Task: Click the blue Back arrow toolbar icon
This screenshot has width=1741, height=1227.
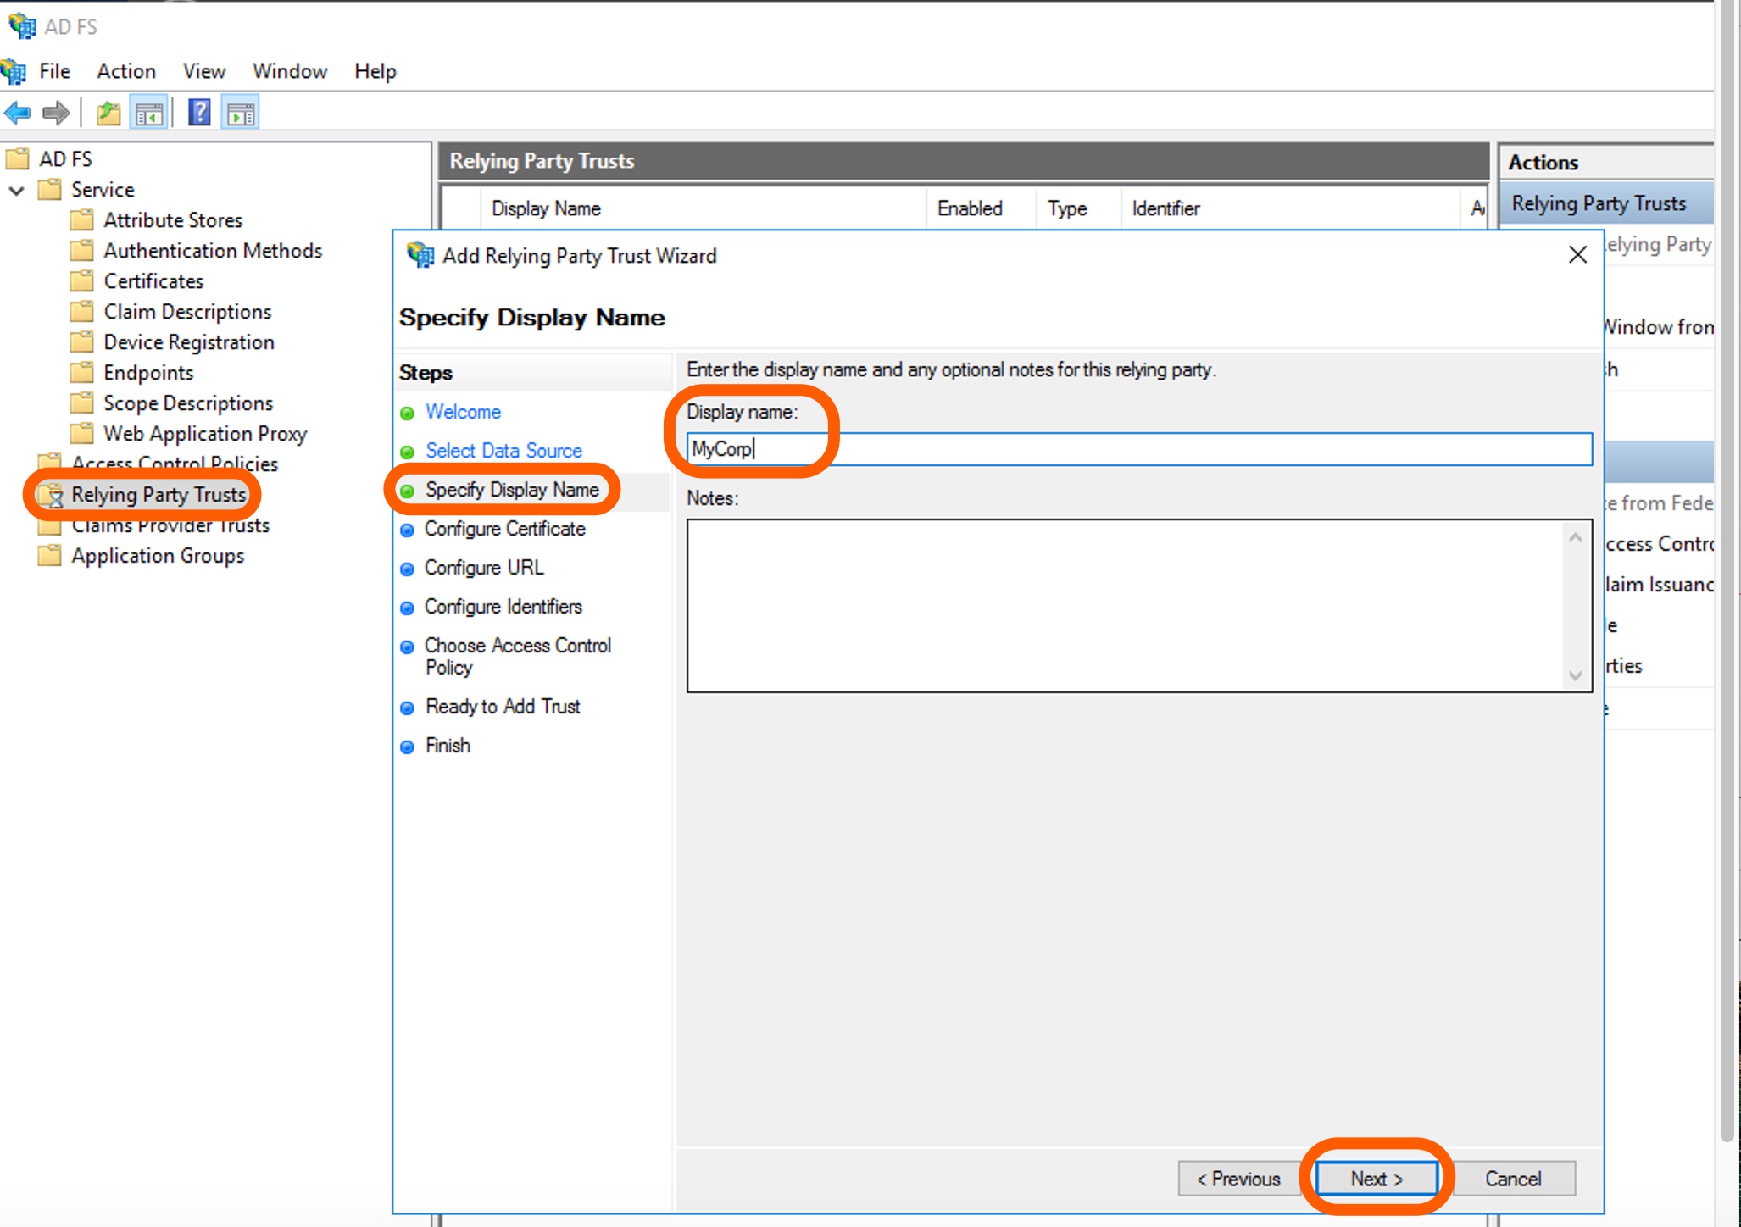Action: [18, 113]
